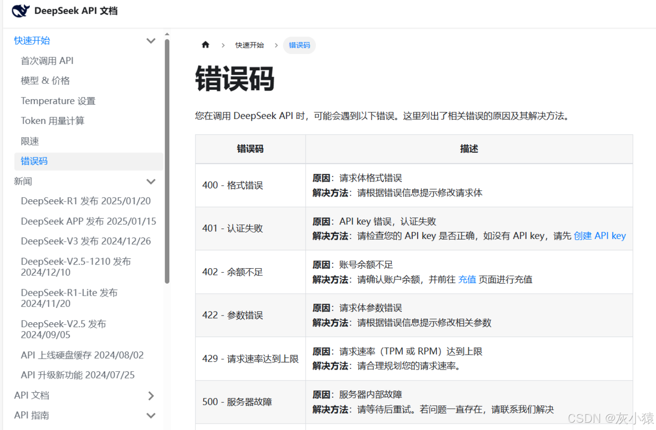This screenshot has width=656, height=430.
Task: Click the 400 - 格式错误 cell
Action: point(251,185)
